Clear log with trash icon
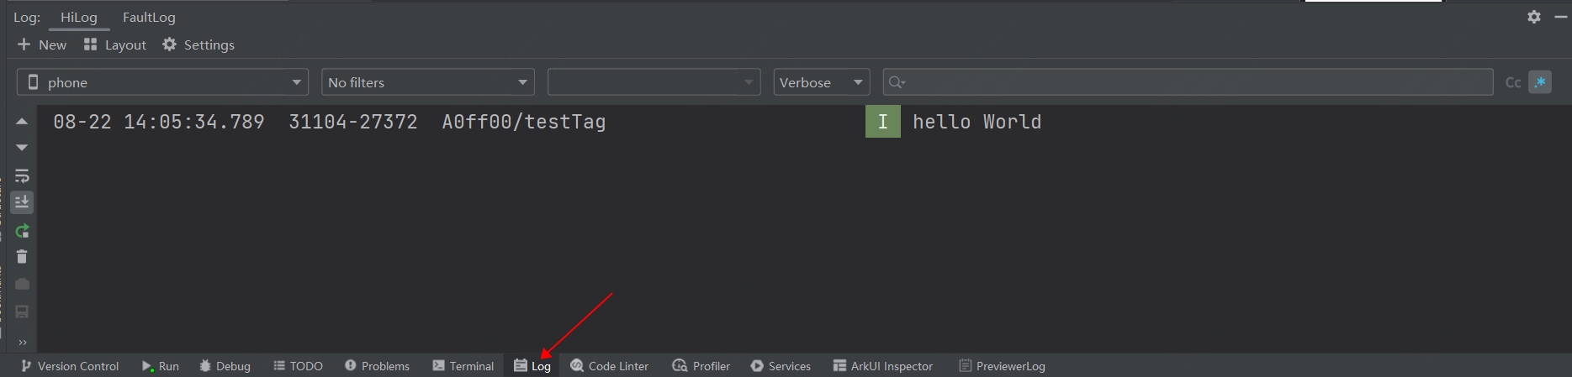 pos(22,257)
